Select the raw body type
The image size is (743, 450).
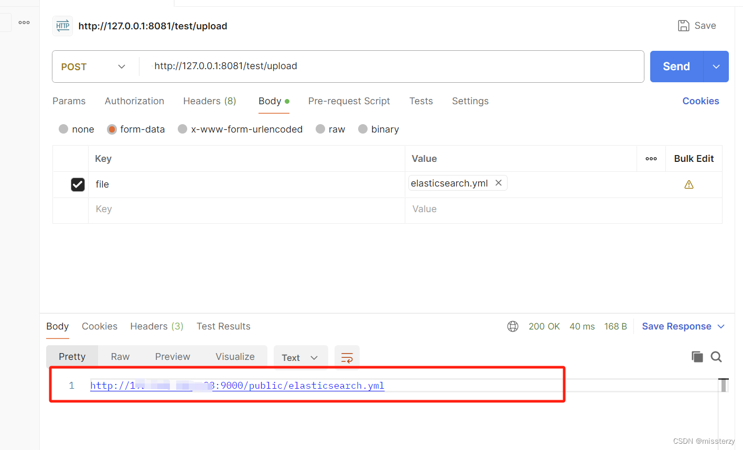pos(320,129)
